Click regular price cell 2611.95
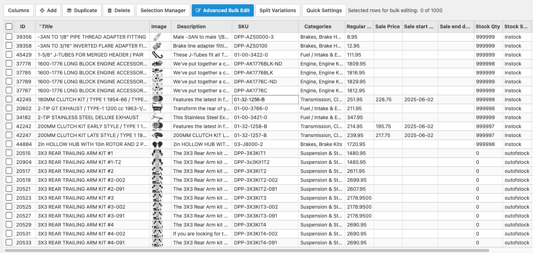 (359, 171)
